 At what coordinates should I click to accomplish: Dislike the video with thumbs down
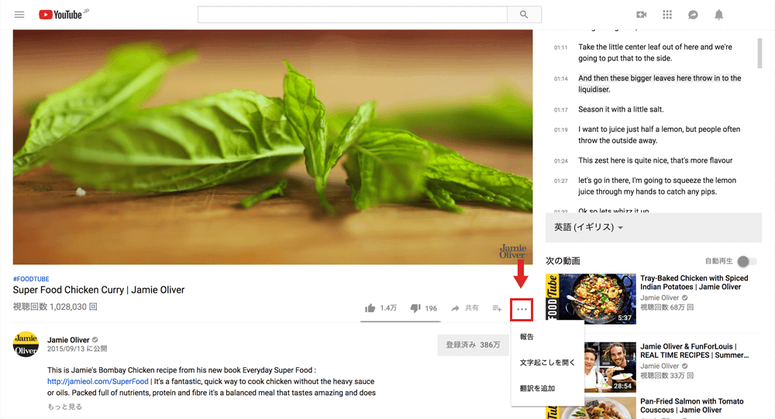(415, 308)
